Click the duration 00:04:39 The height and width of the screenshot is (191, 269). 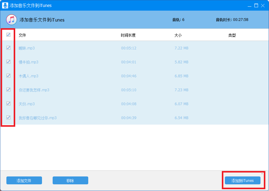click(x=129, y=118)
